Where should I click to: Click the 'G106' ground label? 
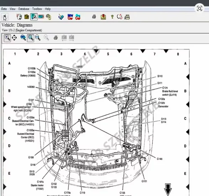(x=31, y=157)
